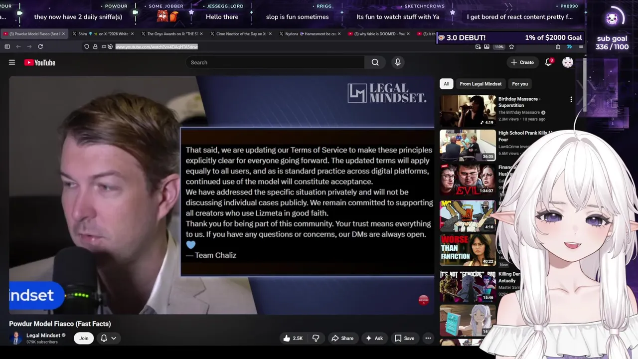Click the subscribe watermark in video corner
Screen dimensions: 638x359
click(423, 300)
